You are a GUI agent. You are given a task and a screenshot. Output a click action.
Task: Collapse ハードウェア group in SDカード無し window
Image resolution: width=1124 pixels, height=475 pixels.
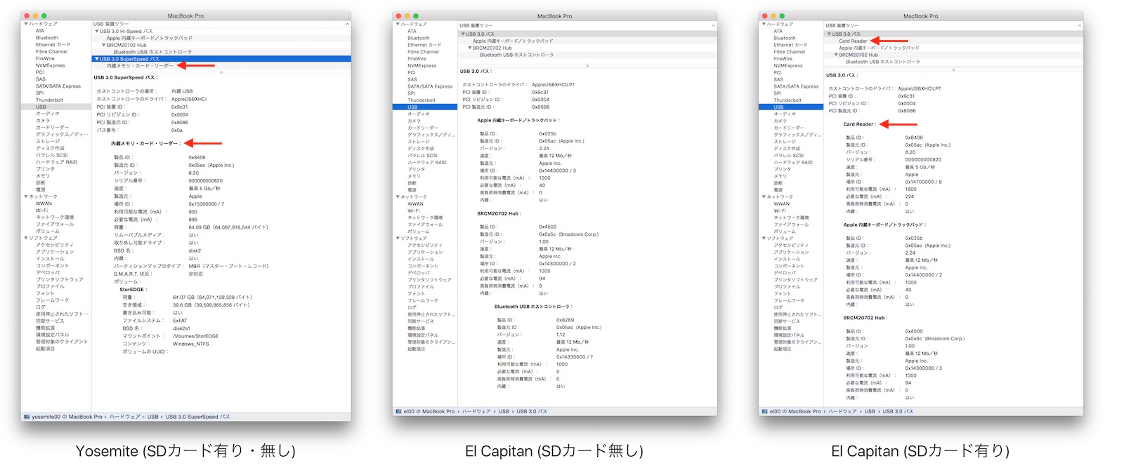pyautogui.click(x=398, y=24)
